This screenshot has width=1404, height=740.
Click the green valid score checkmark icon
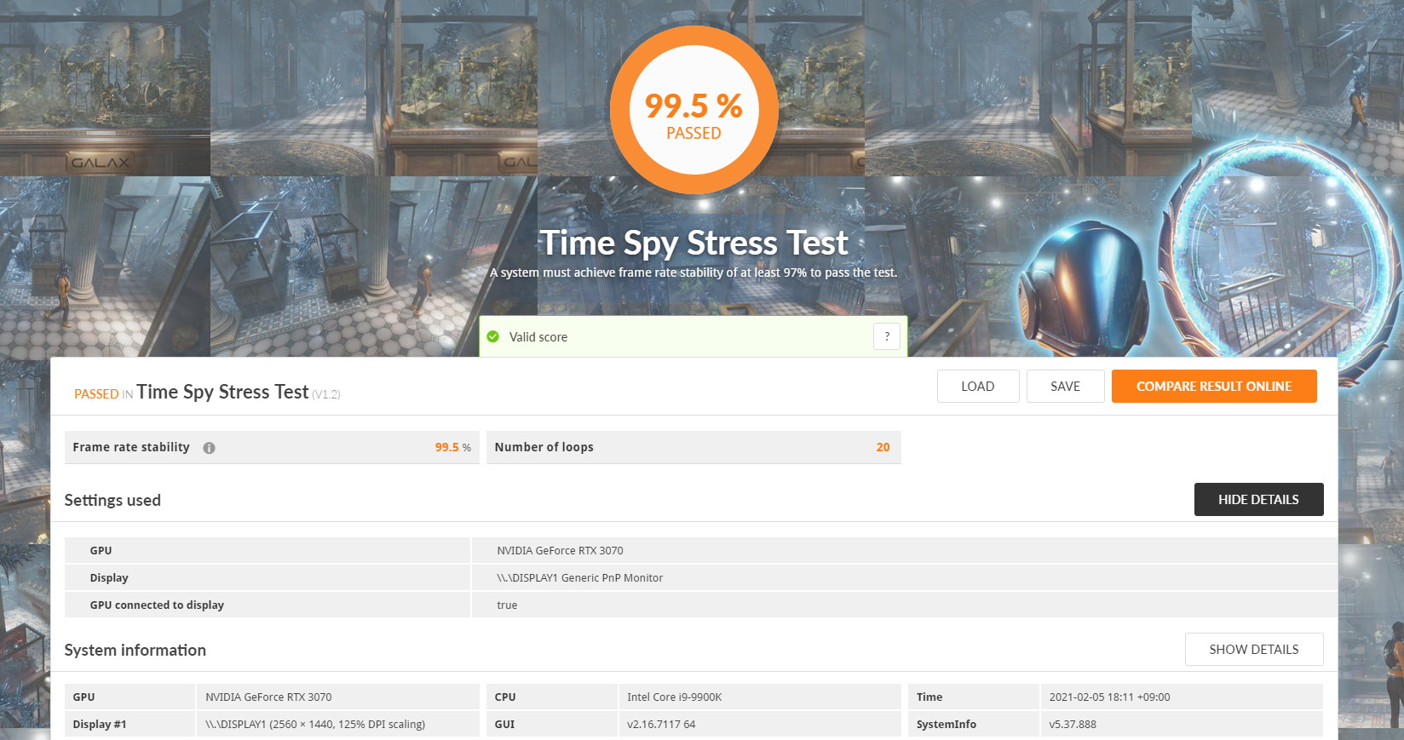point(493,336)
